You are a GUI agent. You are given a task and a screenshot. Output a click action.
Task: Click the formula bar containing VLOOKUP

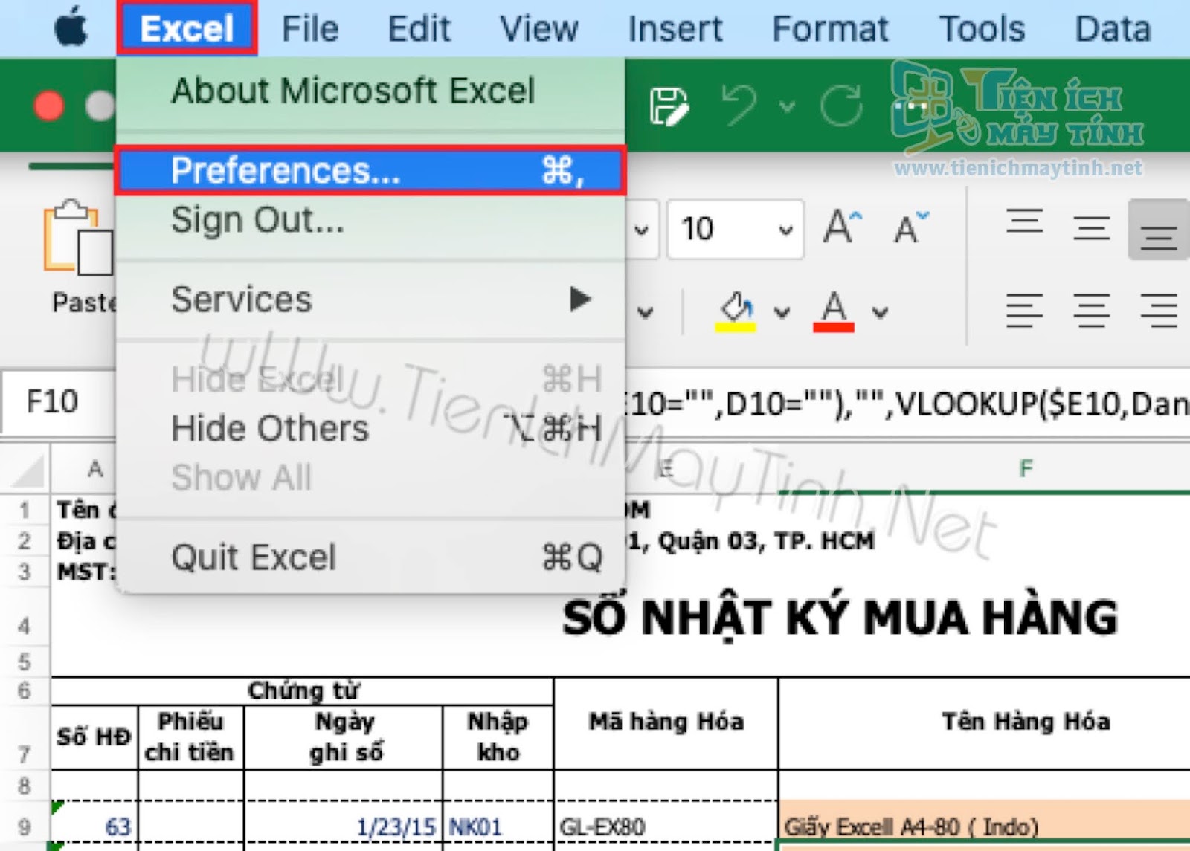coord(907,404)
